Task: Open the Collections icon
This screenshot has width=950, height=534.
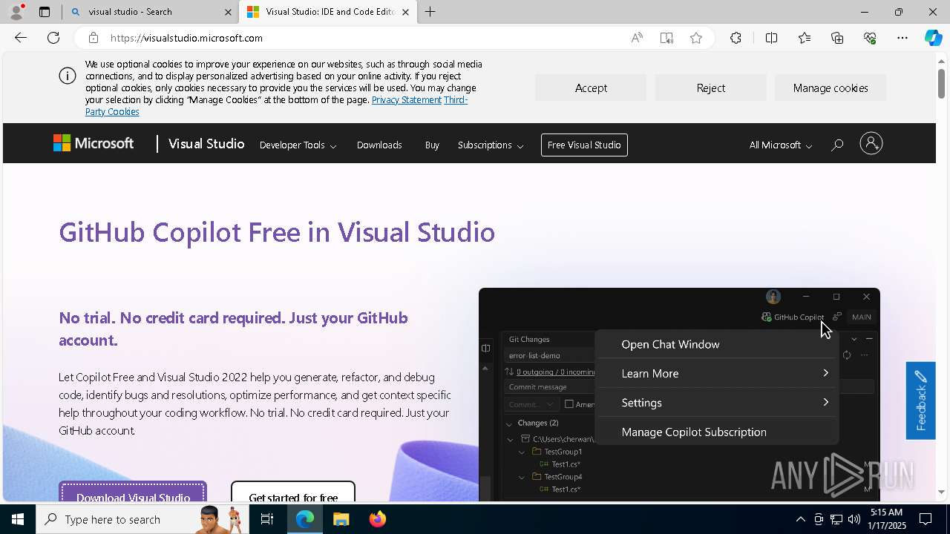Action: (x=837, y=38)
